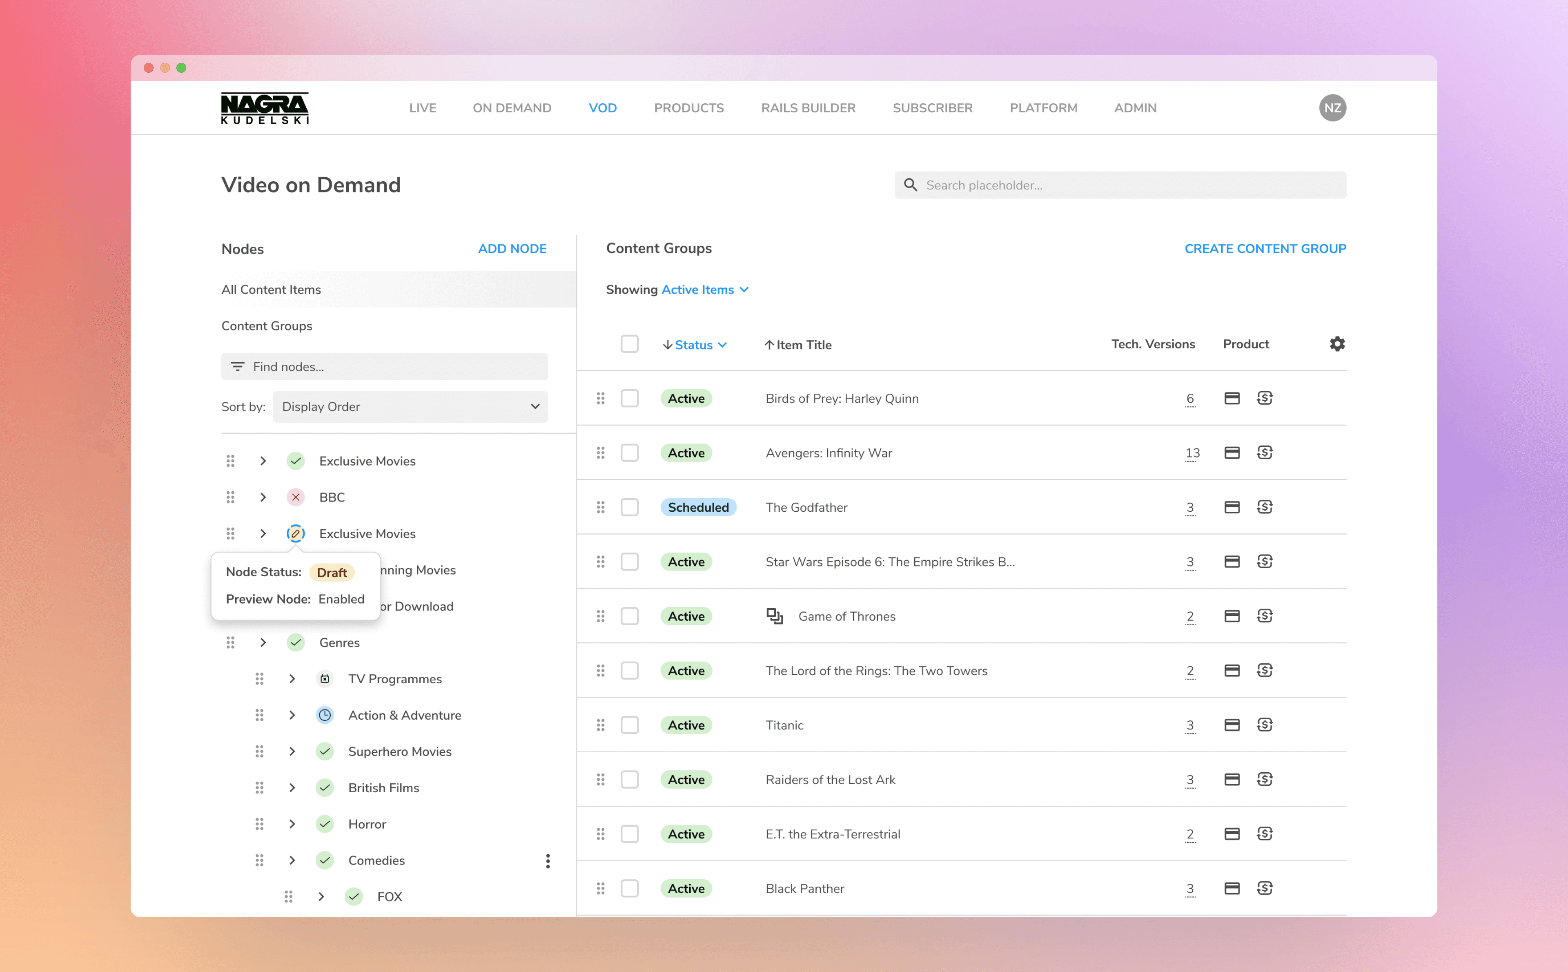Open the Display Order sort dropdown
This screenshot has width=1568, height=972.
pyautogui.click(x=410, y=406)
